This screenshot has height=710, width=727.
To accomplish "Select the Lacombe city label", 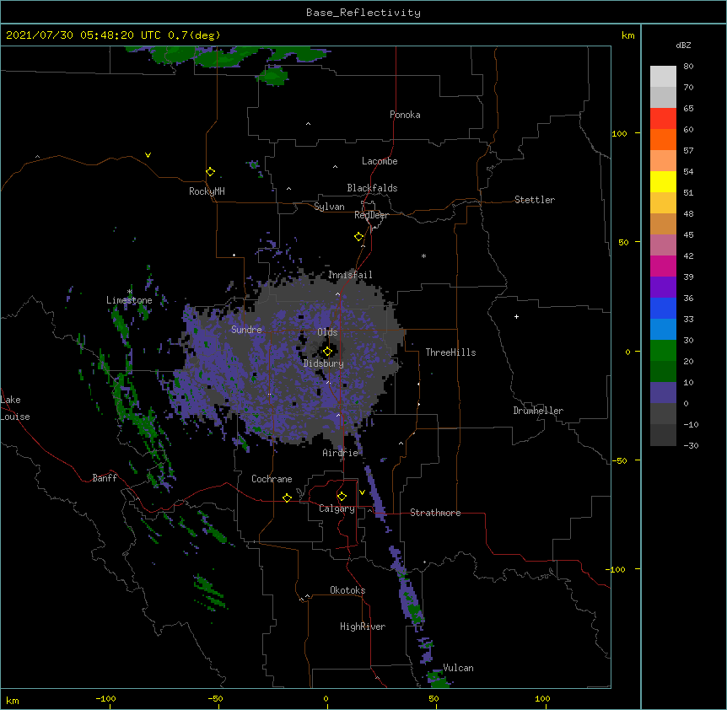I will tap(380, 161).
